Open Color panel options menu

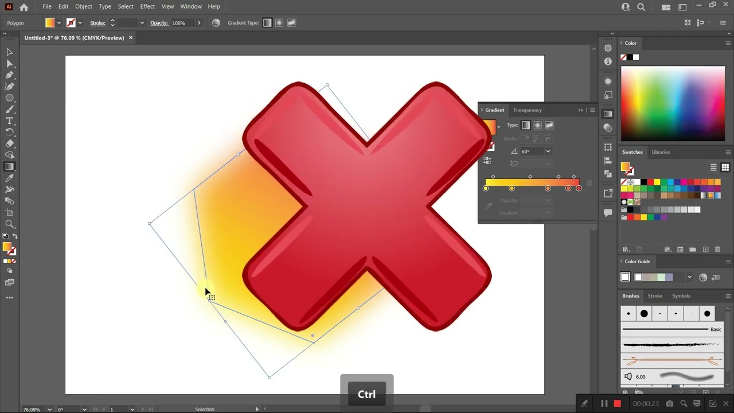point(728,43)
